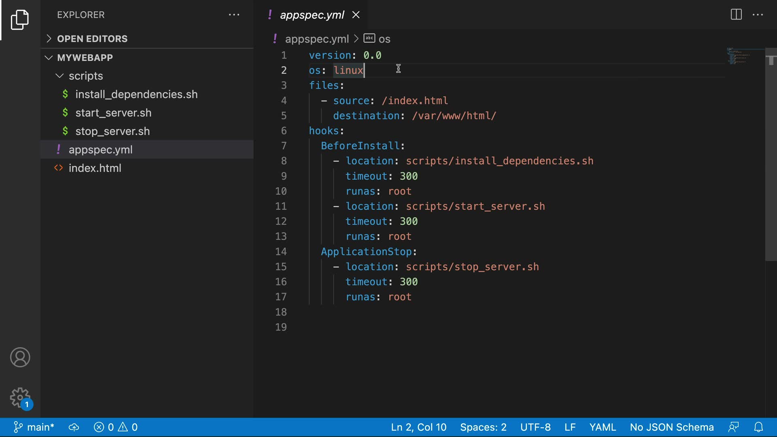Open install_dependencies.sh in file tree

click(x=136, y=94)
